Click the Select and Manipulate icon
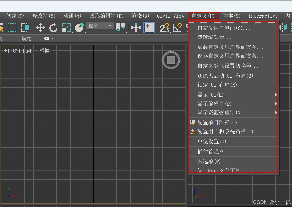This screenshot has height=207, width=292. pos(136,28)
